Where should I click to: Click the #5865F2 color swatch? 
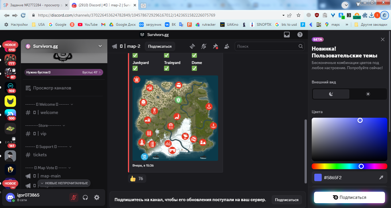pyautogui.click(x=318, y=177)
